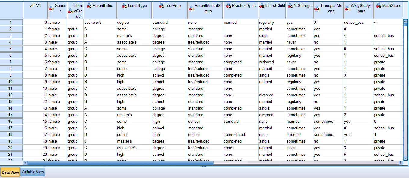The width and height of the screenshot is (409, 178).
Task: Click the horizontal scrollbar right arrow
Action: pos(401,163)
